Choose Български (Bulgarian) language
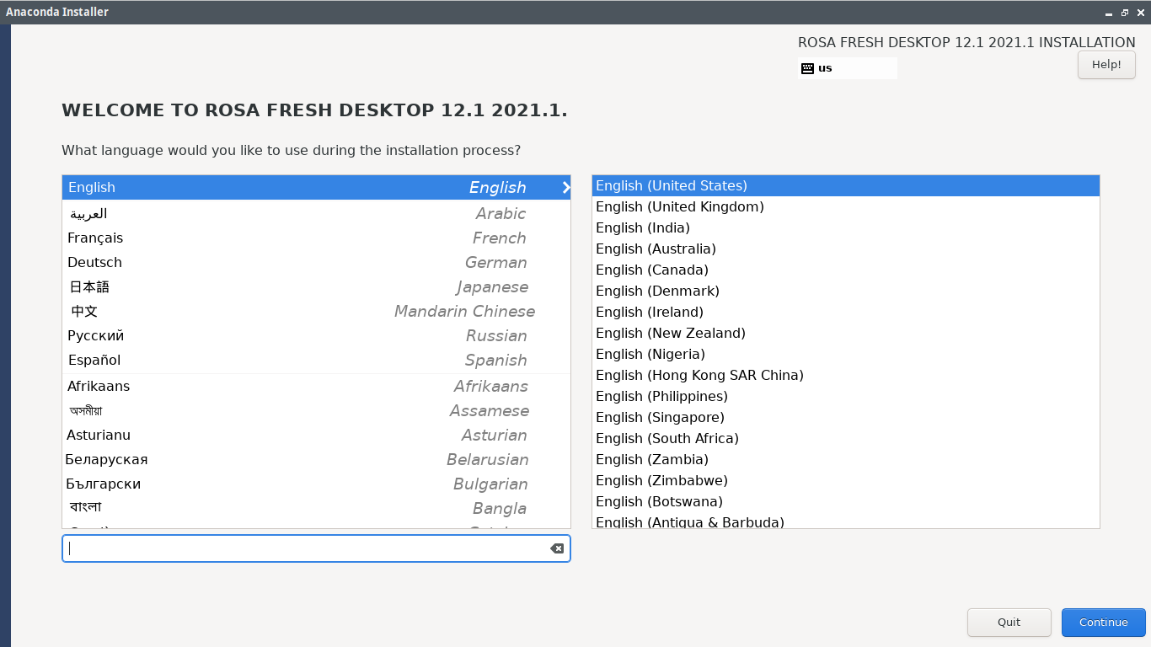Screen dimensions: 1151x647 pyautogui.click(x=317, y=484)
